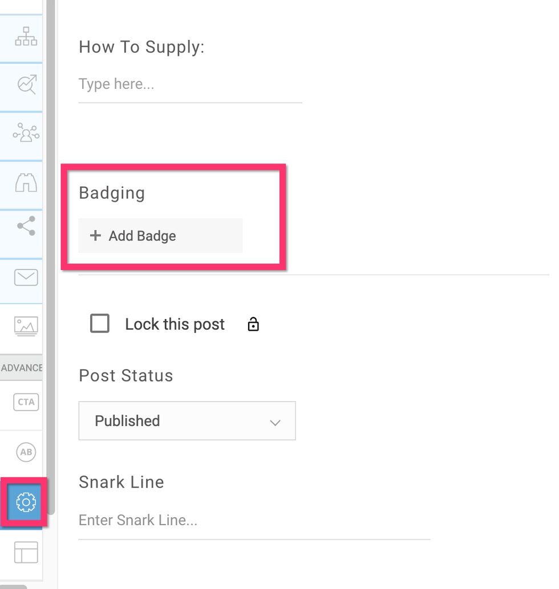Click the gear settings sidebar icon
Viewport: 559px width, 589px height.
pyautogui.click(x=26, y=502)
